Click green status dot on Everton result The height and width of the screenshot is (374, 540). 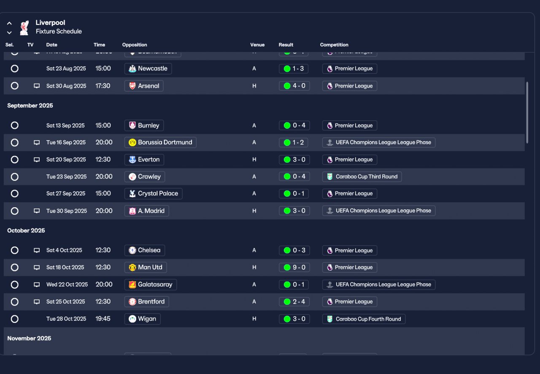tap(287, 160)
